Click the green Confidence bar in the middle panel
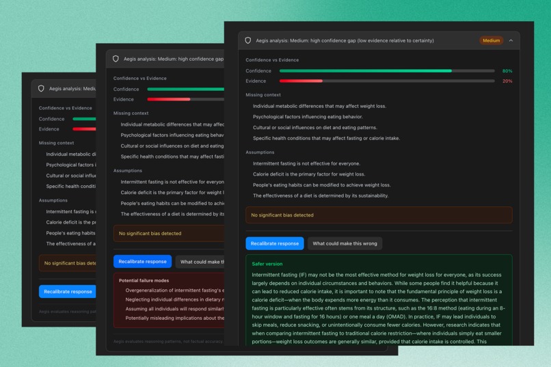This screenshot has width=551, height=367. coord(185,90)
